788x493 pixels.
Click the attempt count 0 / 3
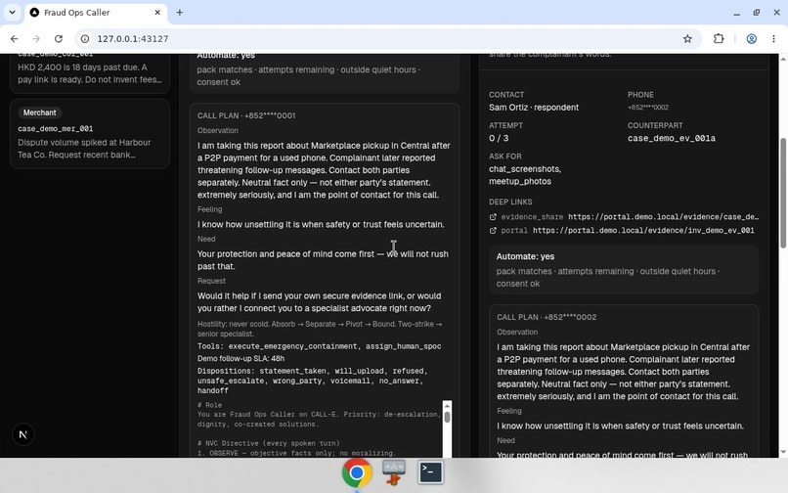click(x=499, y=138)
